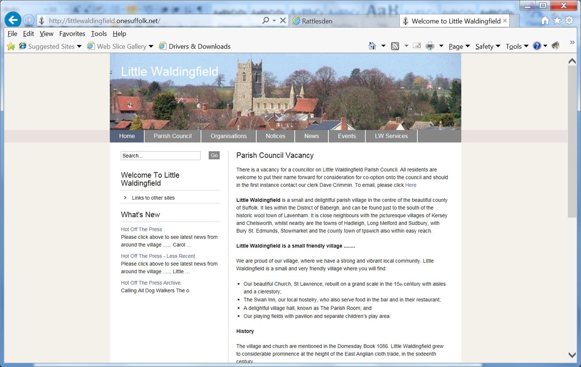Switch to the Rattlesden tab
This screenshot has height=367, width=581.
pos(344,21)
